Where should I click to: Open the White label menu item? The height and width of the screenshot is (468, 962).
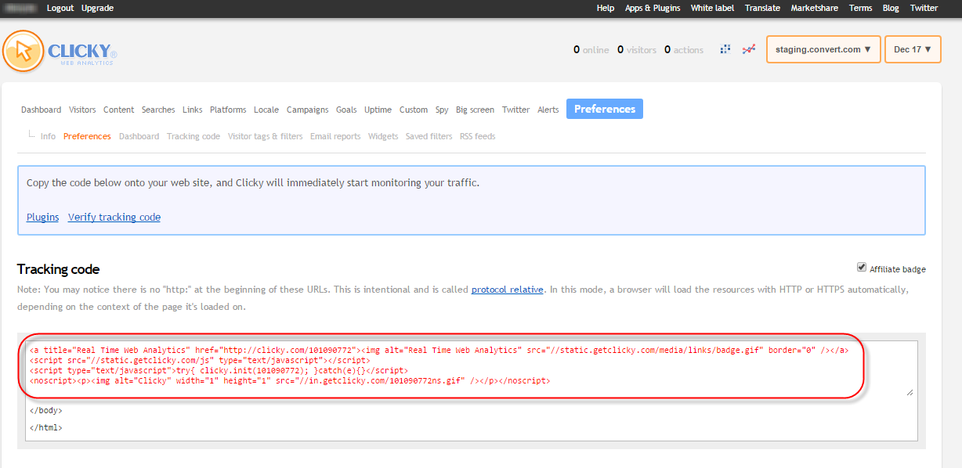pos(712,8)
